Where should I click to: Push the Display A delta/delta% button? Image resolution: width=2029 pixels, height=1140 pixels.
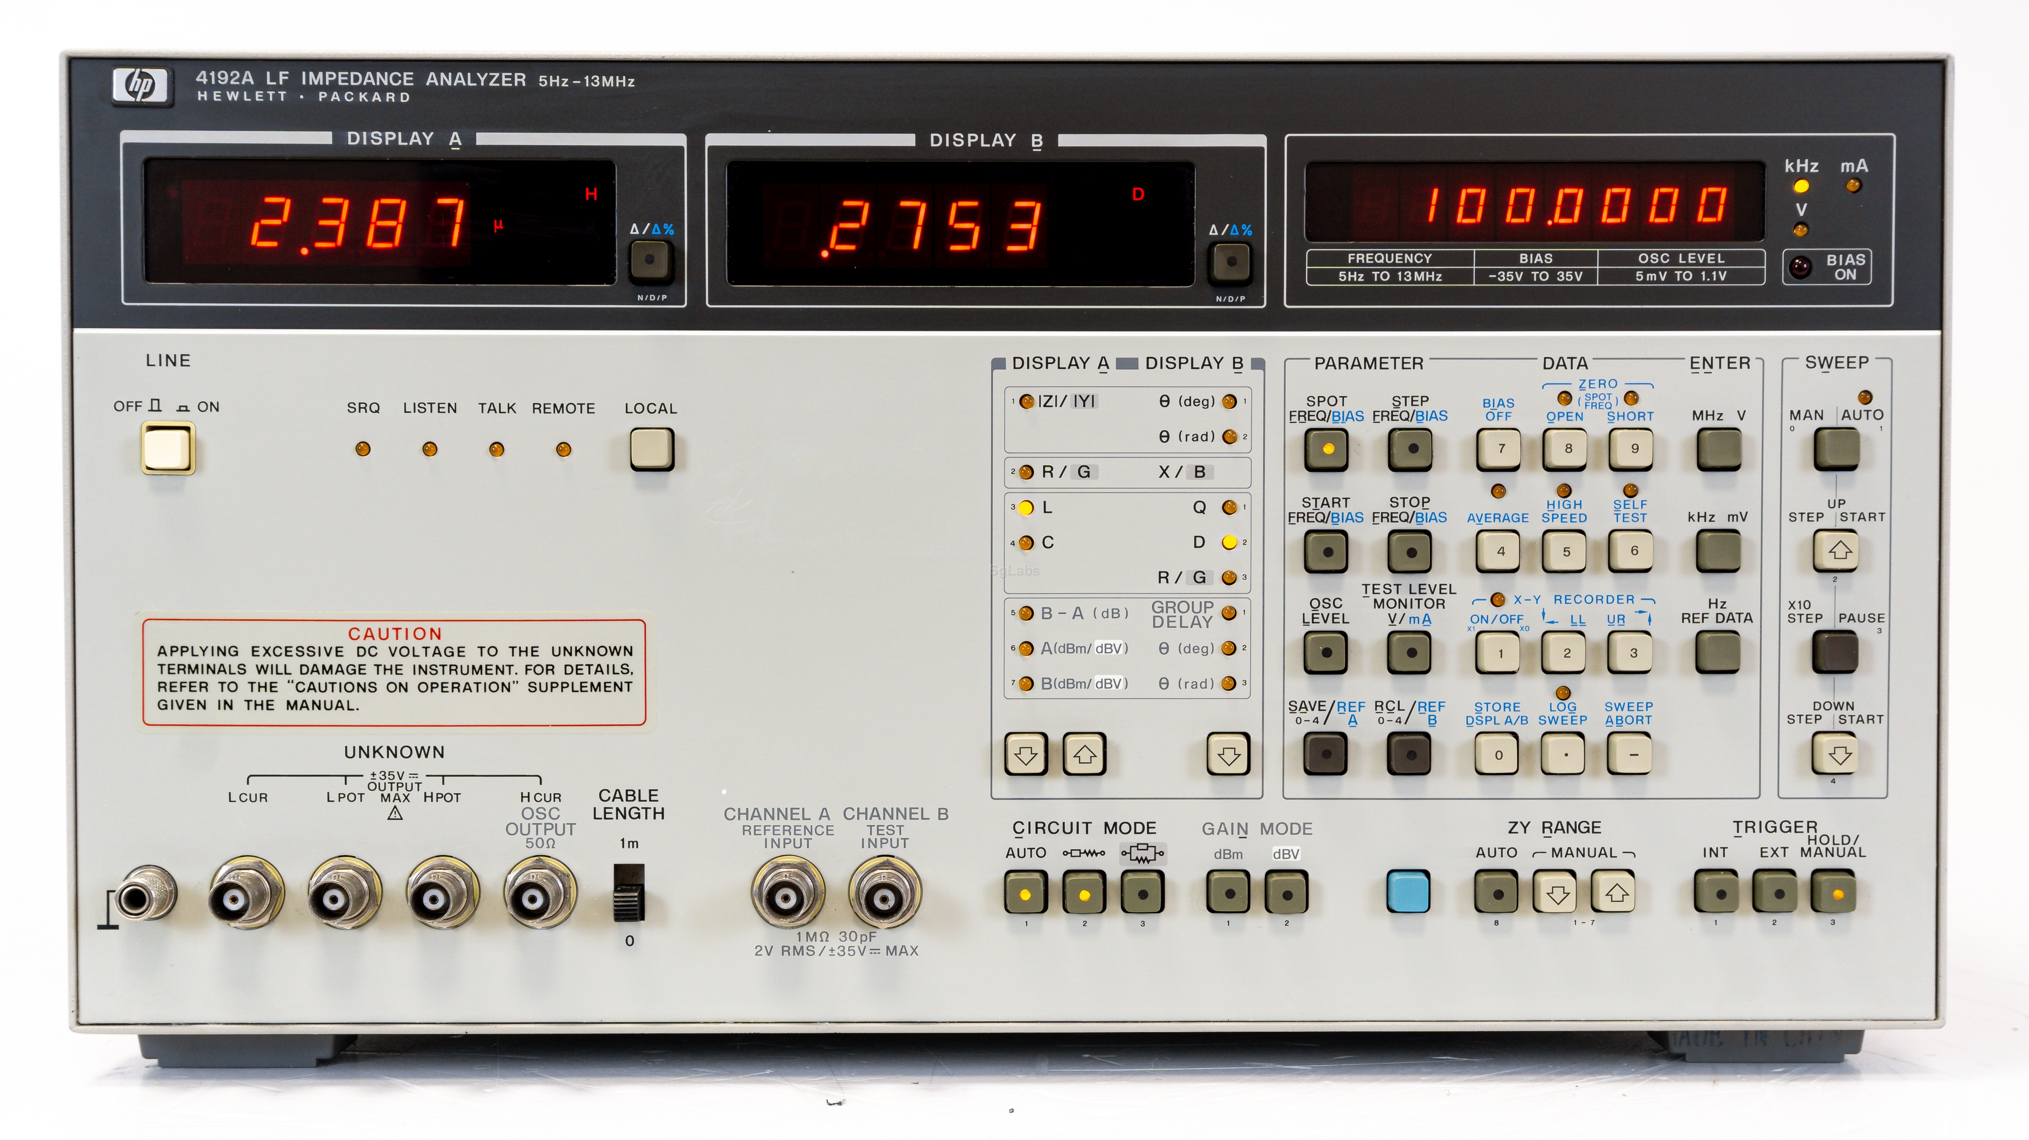pos(650,261)
